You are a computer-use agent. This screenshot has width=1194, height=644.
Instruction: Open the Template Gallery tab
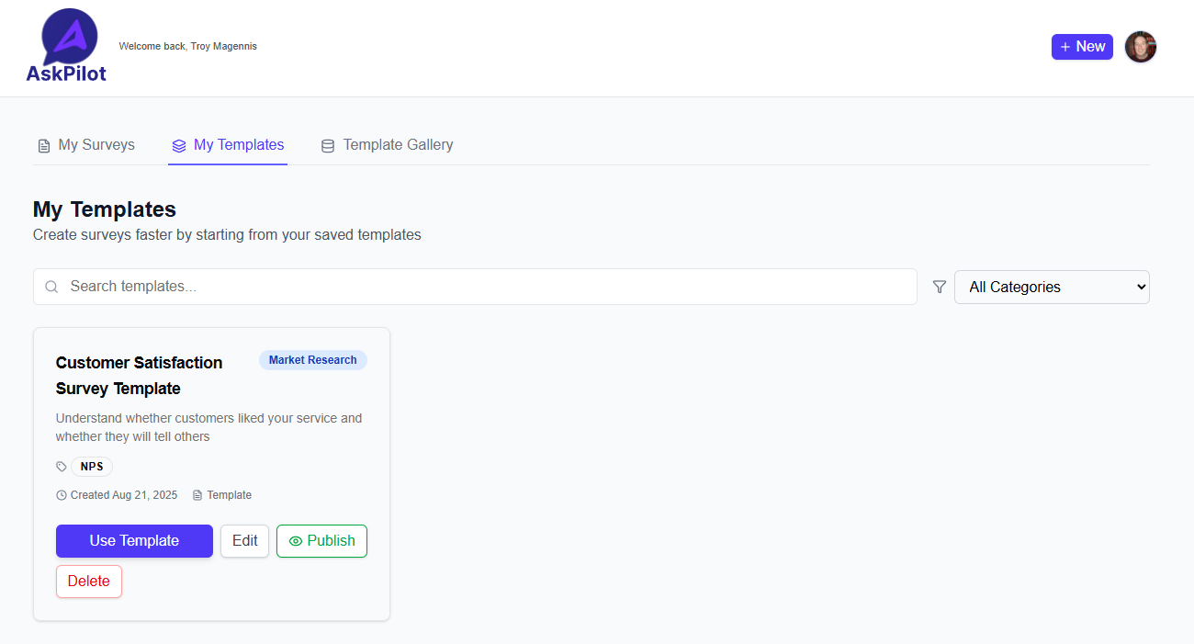click(x=398, y=145)
